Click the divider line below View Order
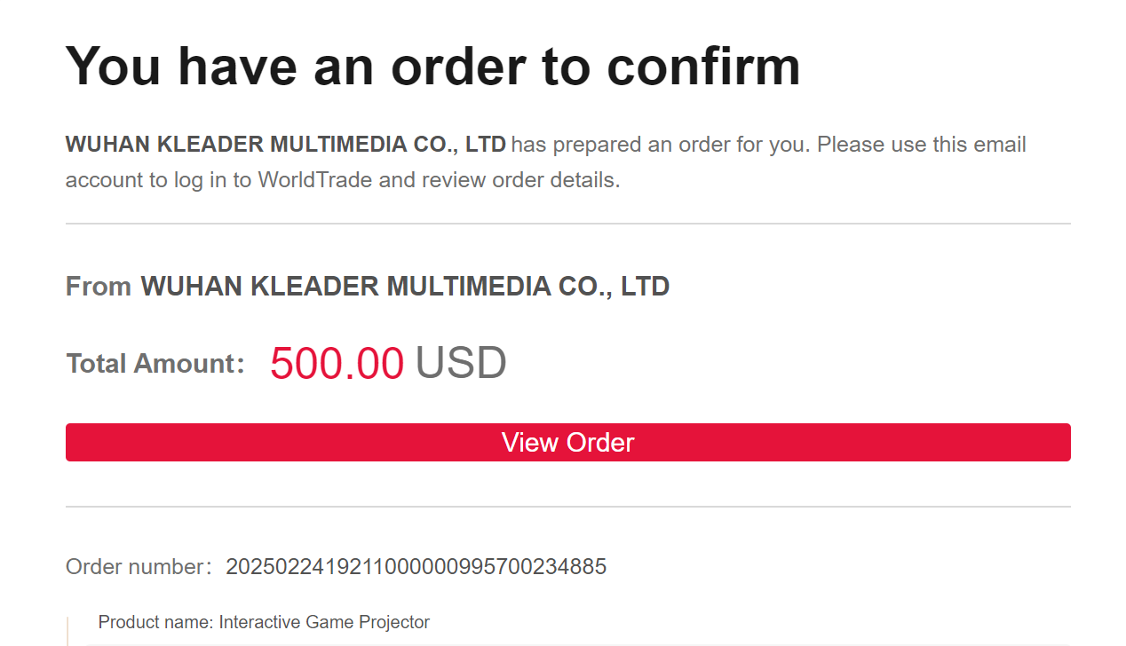 (567, 507)
